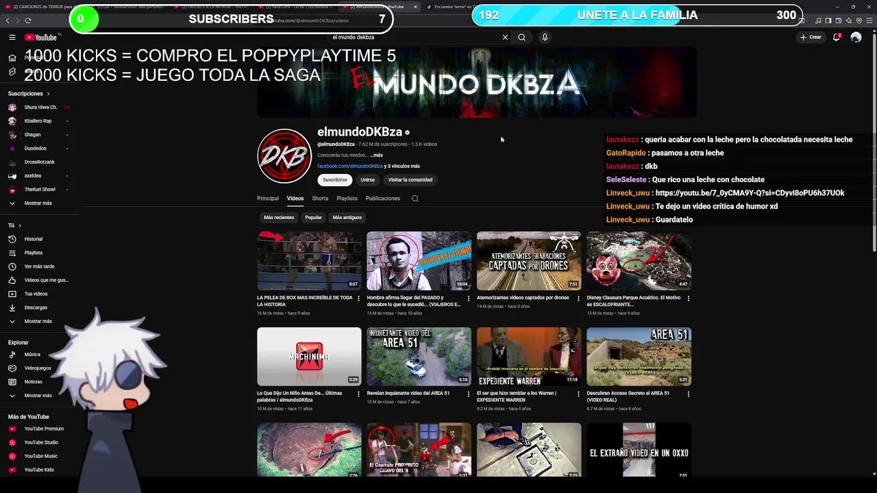The image size is (877, 493).
Task: Open options menu for LA PELEA DE BOX video
Action: (x=358, y=299)
